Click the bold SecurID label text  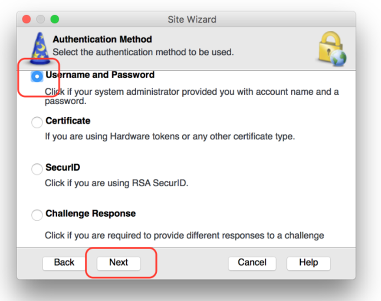63,168
